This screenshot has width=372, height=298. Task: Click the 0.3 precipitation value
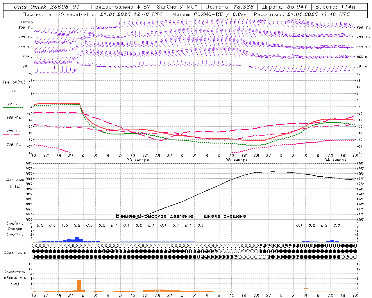[x=324, y=226]
